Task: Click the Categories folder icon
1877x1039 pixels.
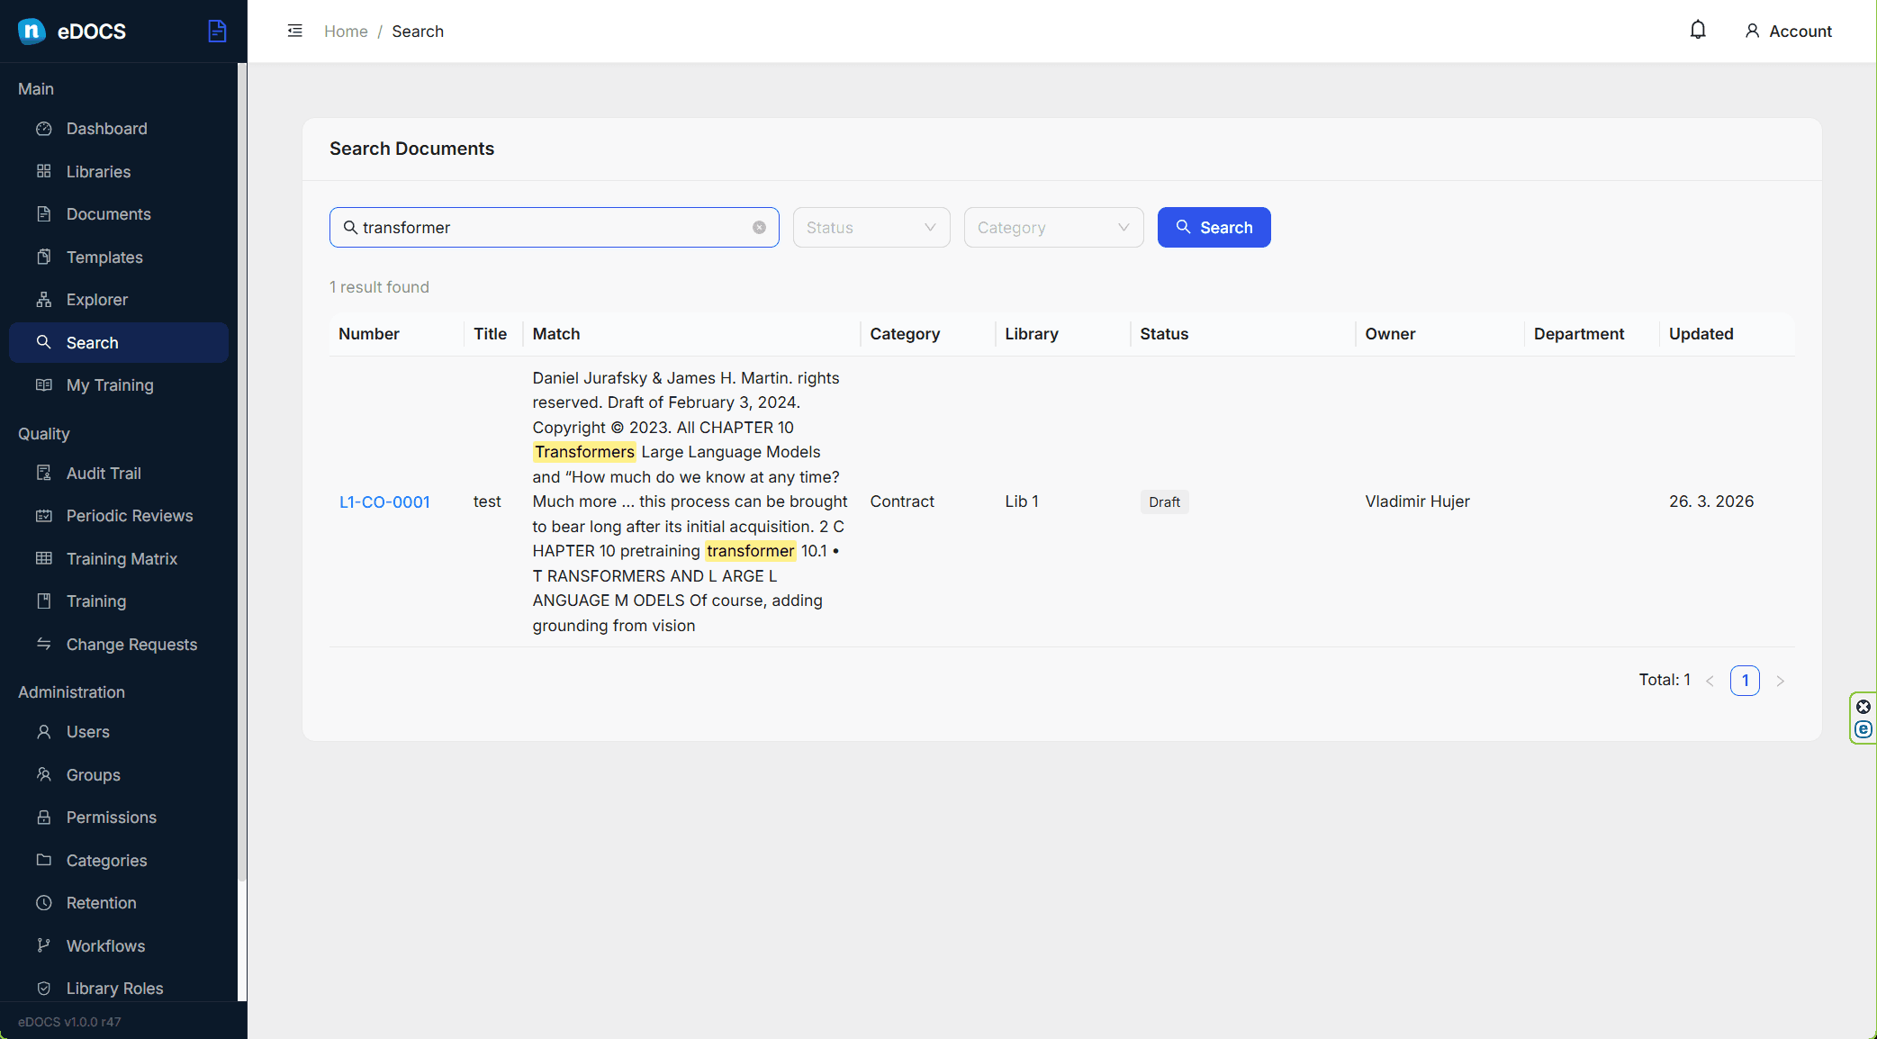Action: point(44,860)
